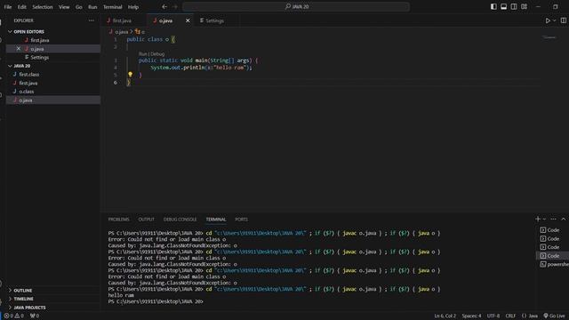Open o.class in the file tree
The image size is (569, 320).
point(27,92)
